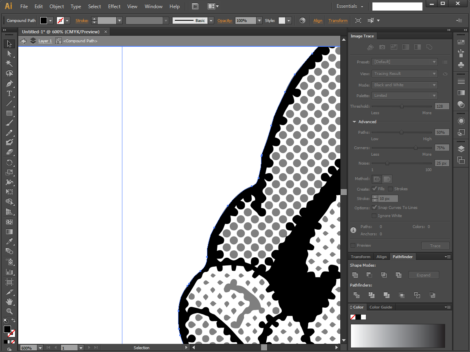Click the Transform link in control bar
The width and height of the screenshot is (470, 352).
click(x=338, y=20)
